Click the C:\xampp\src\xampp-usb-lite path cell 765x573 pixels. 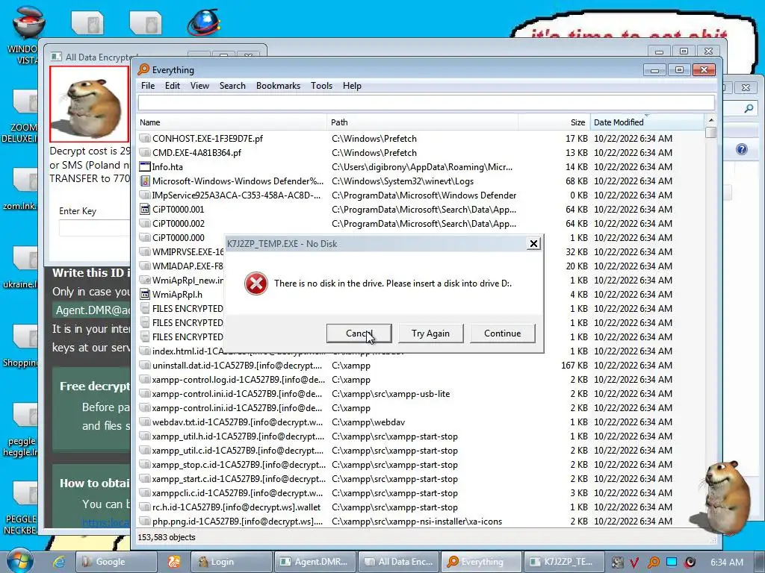(x=391, y=394)
